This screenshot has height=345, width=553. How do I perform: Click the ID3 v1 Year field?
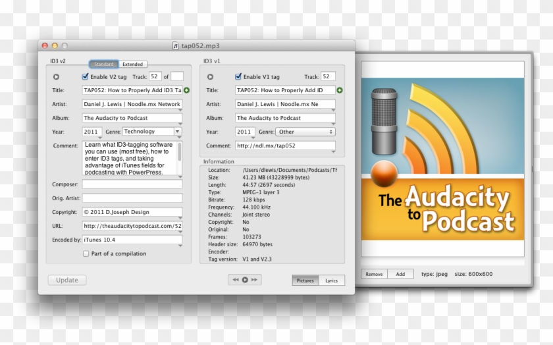tap(245, 132)
